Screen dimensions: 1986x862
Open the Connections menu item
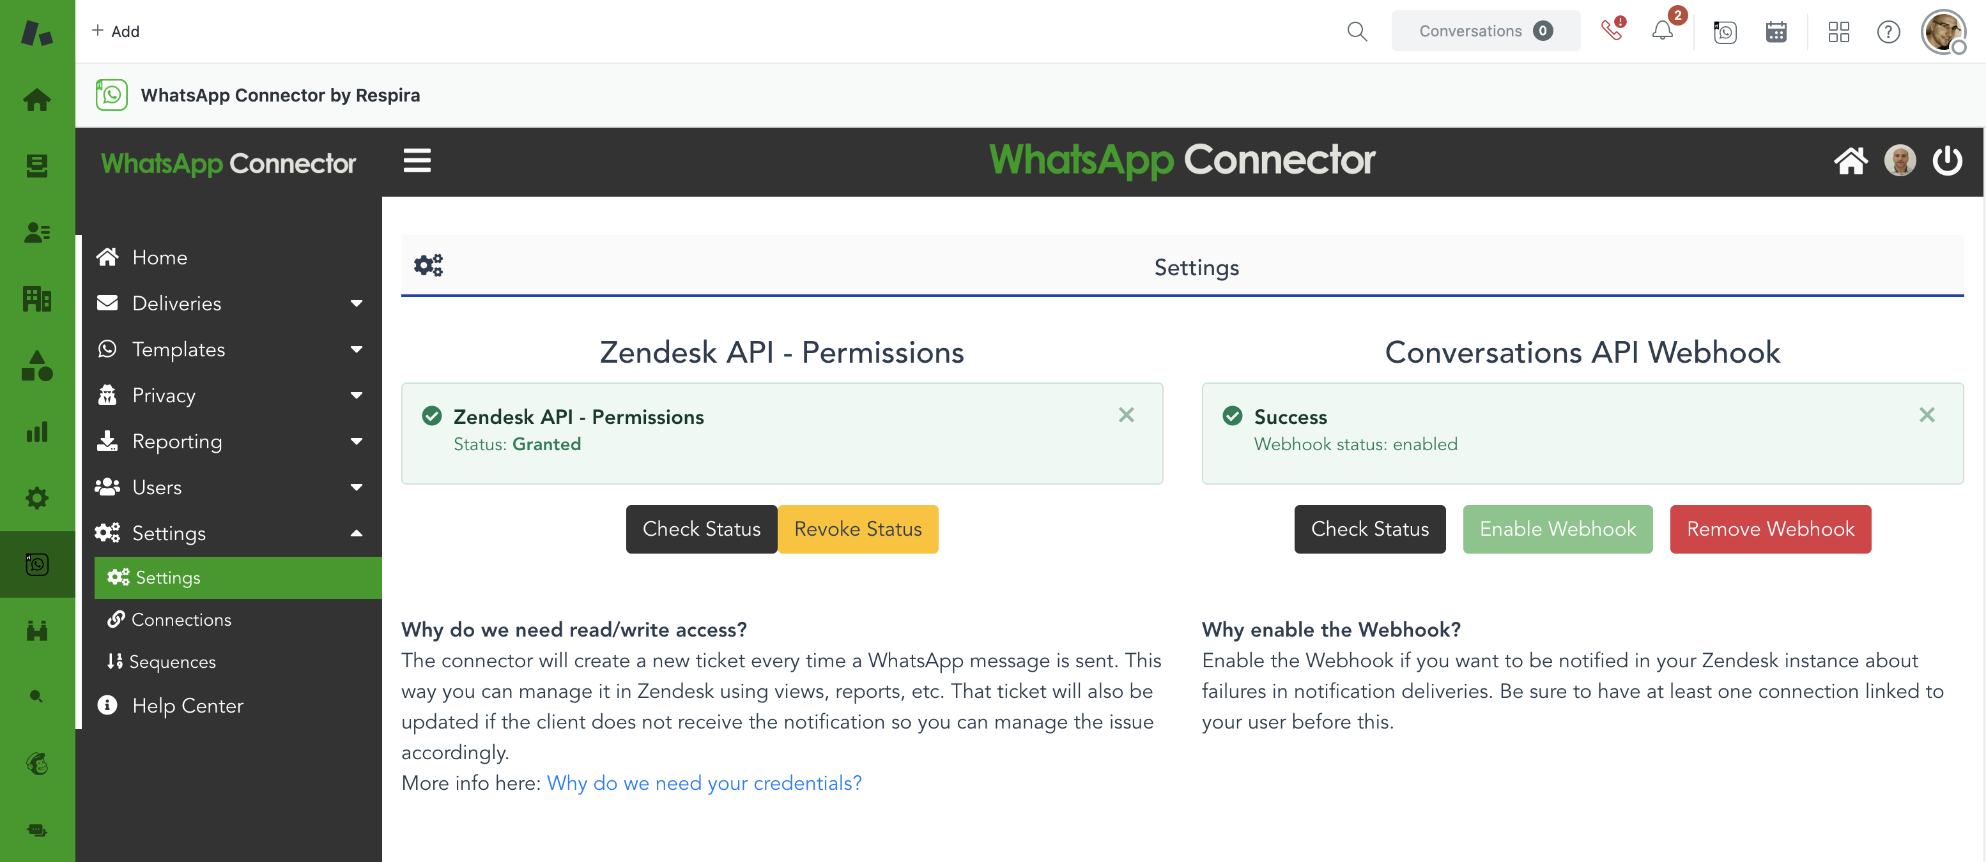[x=181, y=619]
